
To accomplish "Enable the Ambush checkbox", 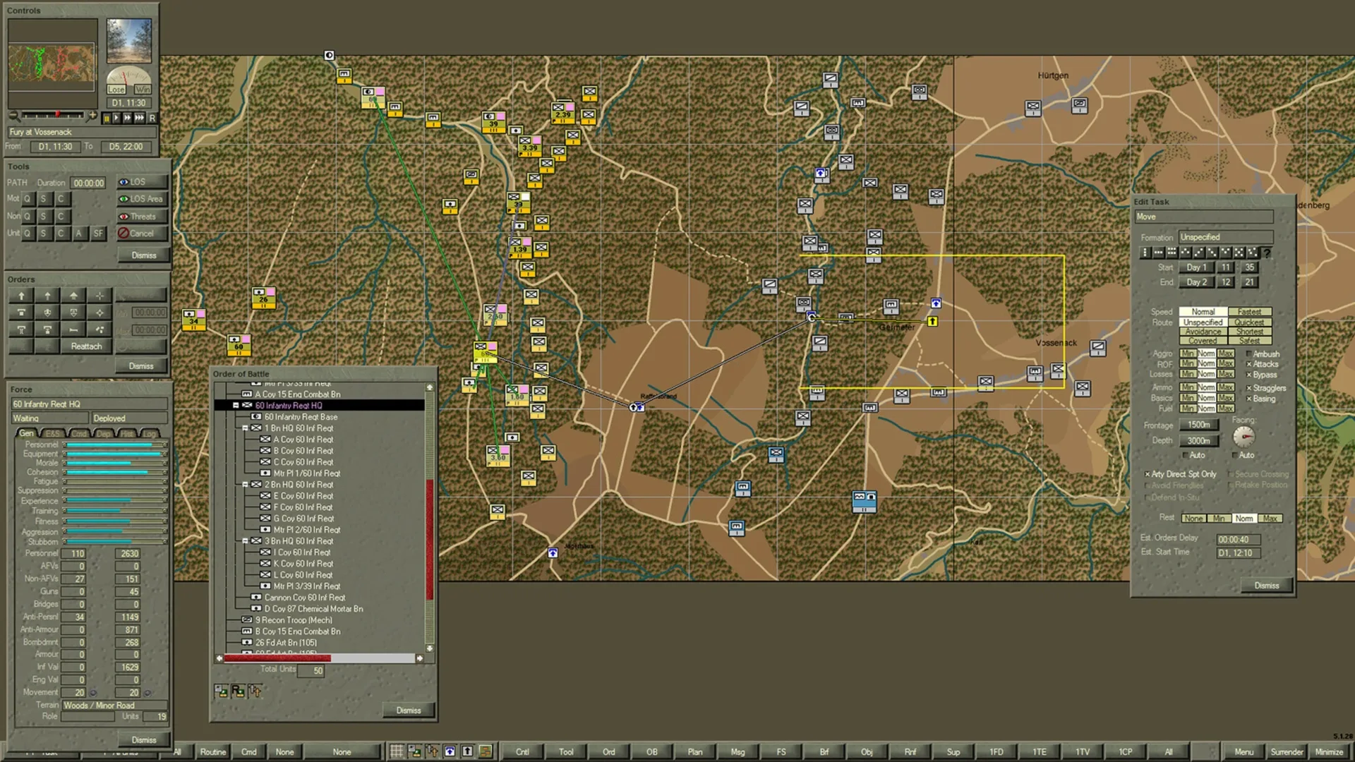I will pyautogui.click(x=1250, y=353).
